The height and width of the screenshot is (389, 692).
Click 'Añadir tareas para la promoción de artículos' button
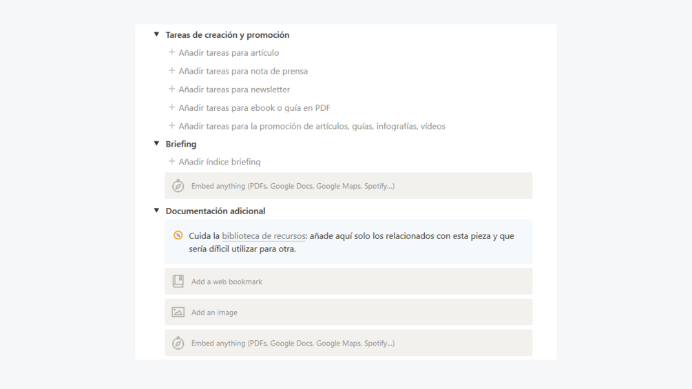pyautogui.click(x=311, y=126)
